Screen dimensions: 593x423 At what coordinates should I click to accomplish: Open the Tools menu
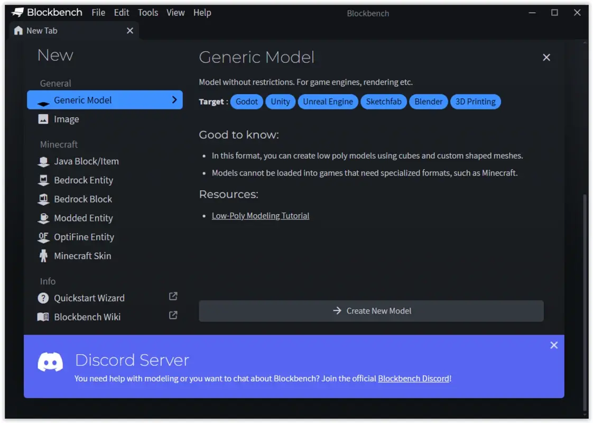[147, 12]
